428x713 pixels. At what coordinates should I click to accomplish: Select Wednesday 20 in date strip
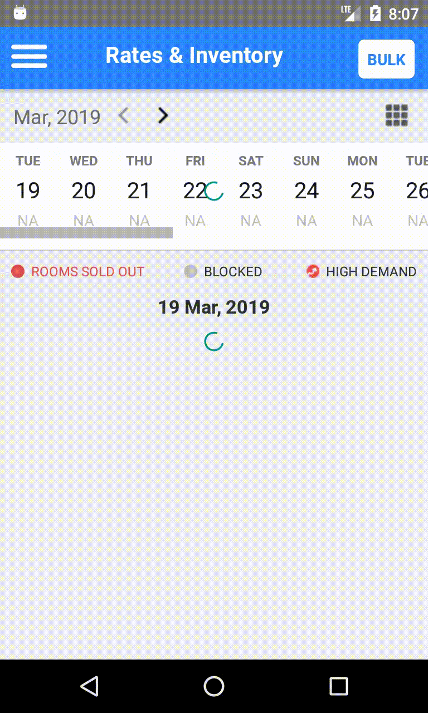pos(84,191)
